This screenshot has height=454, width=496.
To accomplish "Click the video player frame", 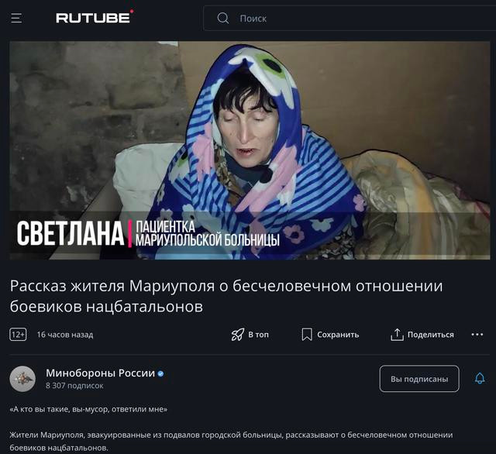I will [250, 150].
